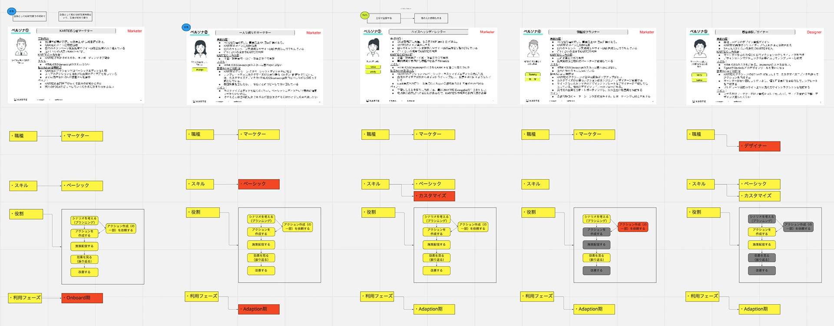Click the ペルソナ⑤ heading text
The height and width of the screenshot is (326, 834).
tap(698, 32)
